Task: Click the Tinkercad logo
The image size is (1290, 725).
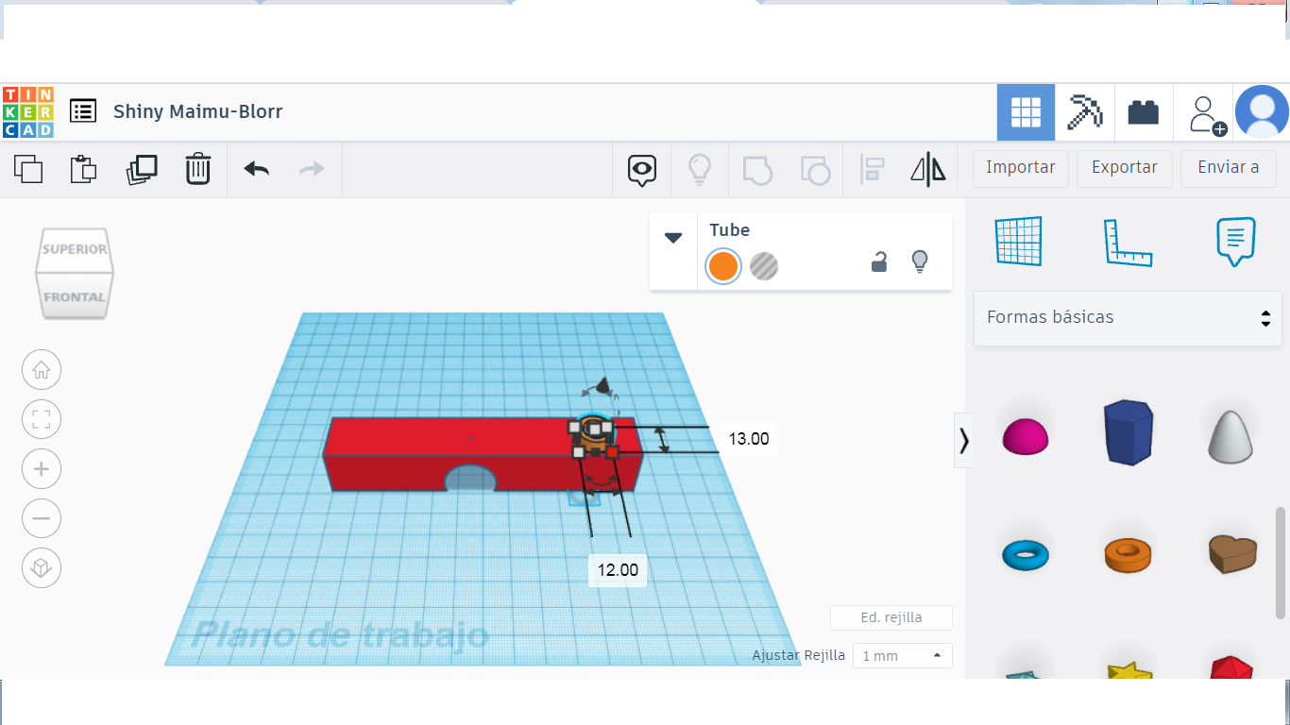Action: coord(28,111)
